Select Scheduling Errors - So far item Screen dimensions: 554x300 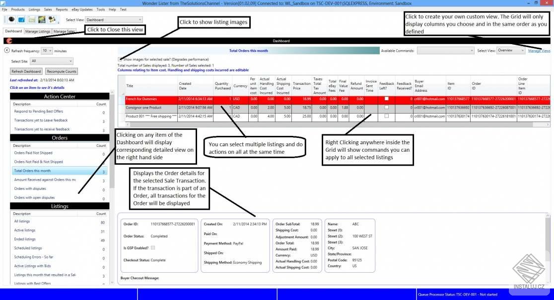pyautogui.click(x=59, y=257)
